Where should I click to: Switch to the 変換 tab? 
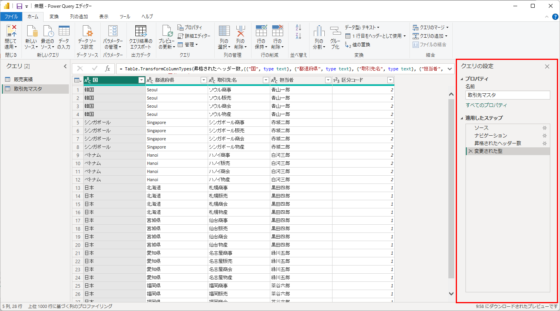click(x=54, y=17)
